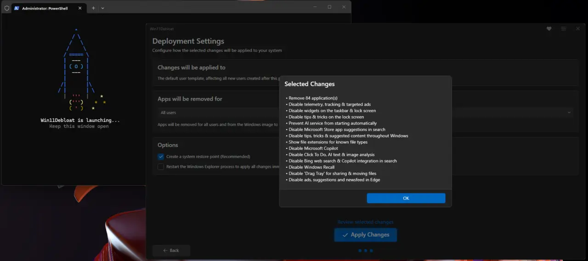Viewport: 588px width, 261px height.
Task: Click the Win11Debloat window title text
Action: pos(162,29)
